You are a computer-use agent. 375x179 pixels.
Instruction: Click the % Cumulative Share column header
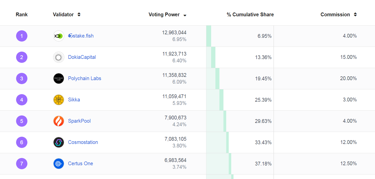[x=250, y=15]
